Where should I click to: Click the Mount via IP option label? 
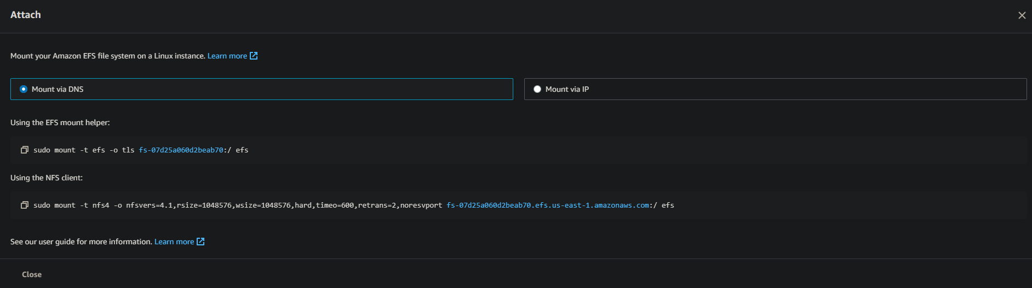(x=567, y=89)
